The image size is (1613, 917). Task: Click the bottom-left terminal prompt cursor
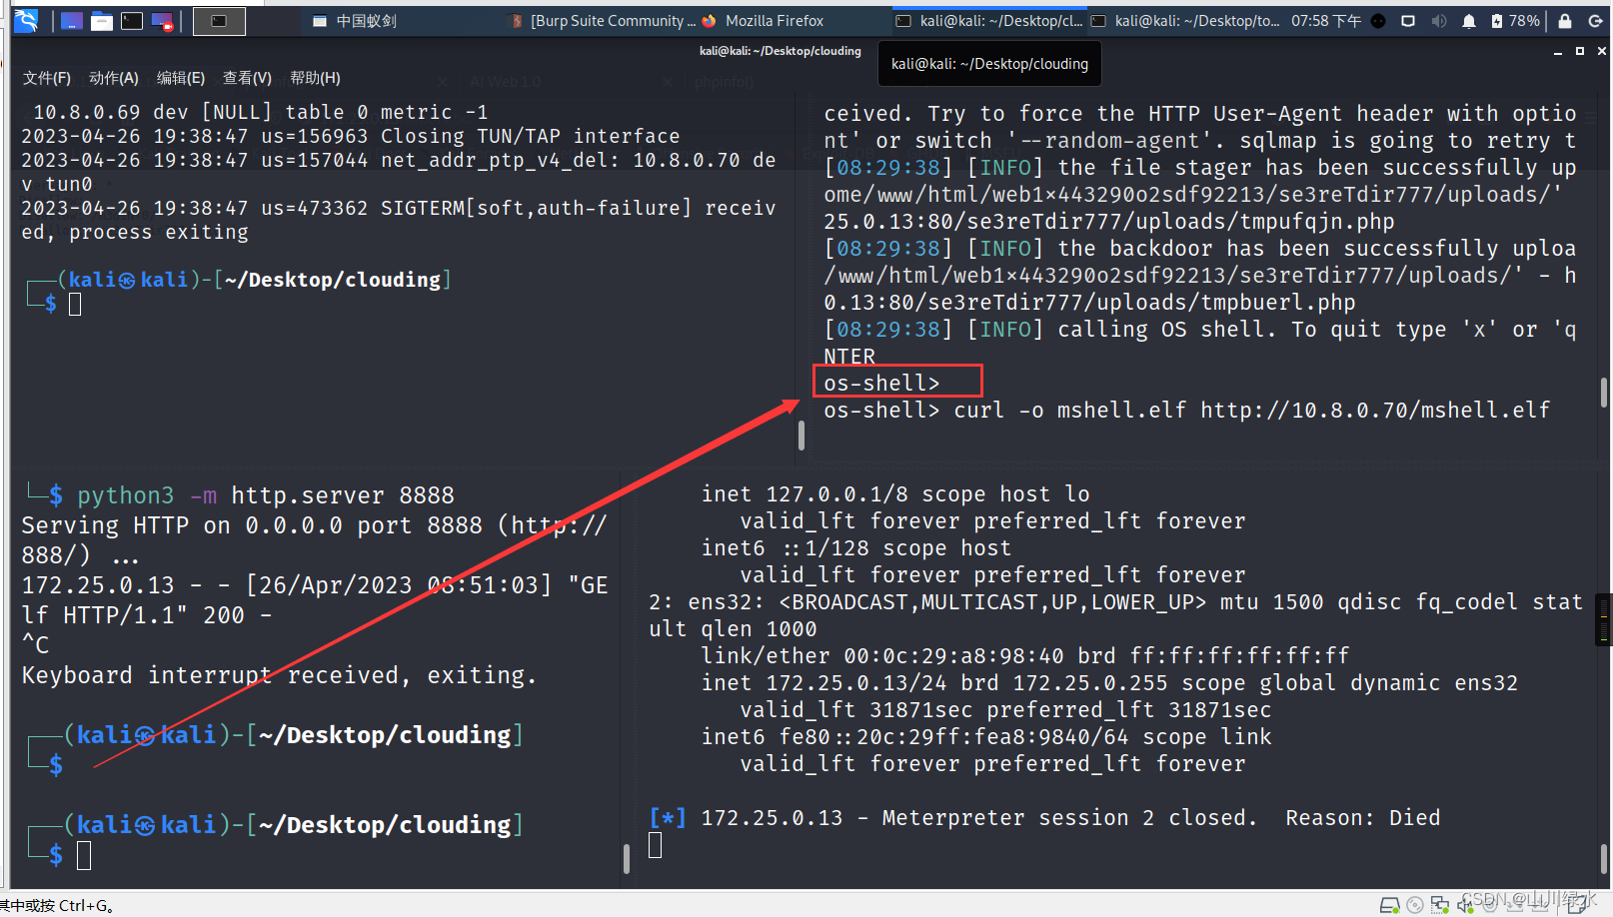pyautogui.click(x=84, y=855)
